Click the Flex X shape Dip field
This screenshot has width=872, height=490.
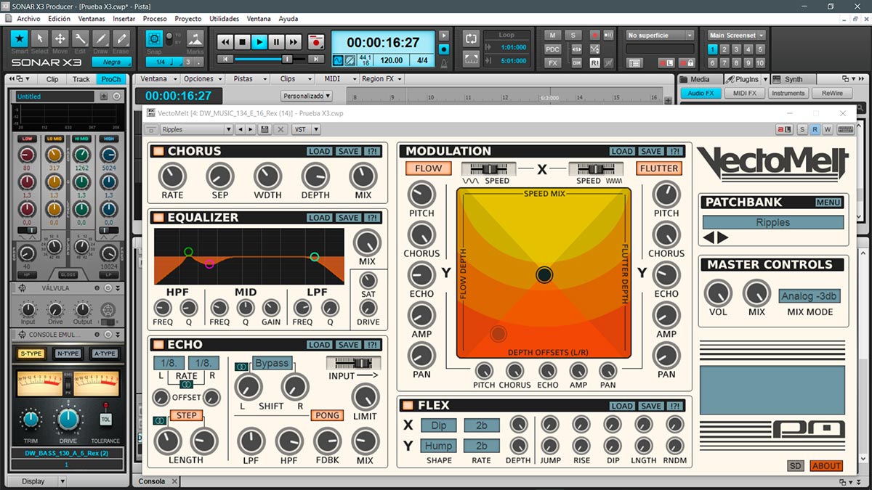click(x=439, y=425)
